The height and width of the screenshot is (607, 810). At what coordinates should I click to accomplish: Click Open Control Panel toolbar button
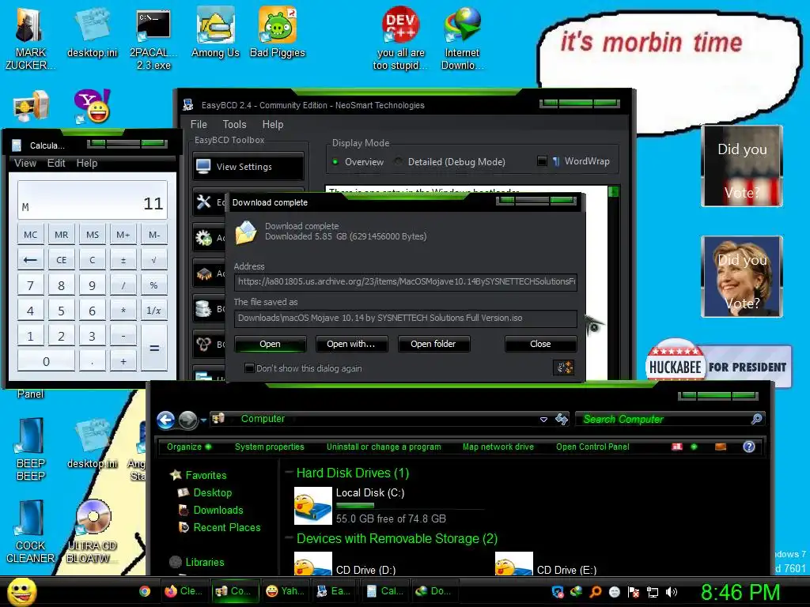(x=592, y=447)
